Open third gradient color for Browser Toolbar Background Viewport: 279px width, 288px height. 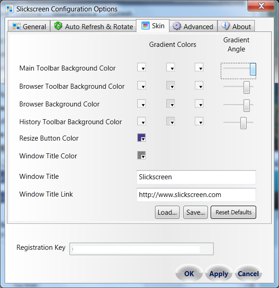[x=199, y=86]
